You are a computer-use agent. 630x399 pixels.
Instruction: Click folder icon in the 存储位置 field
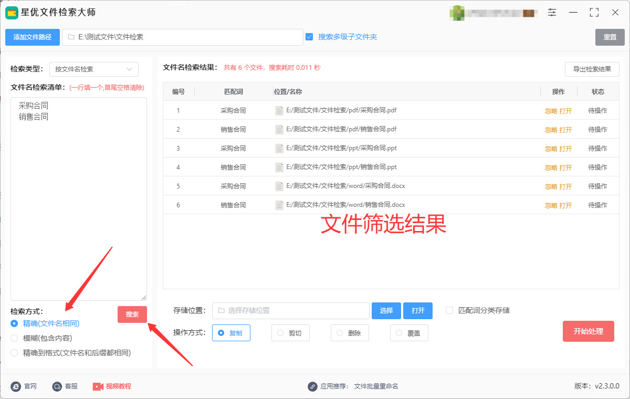point(221,311)
